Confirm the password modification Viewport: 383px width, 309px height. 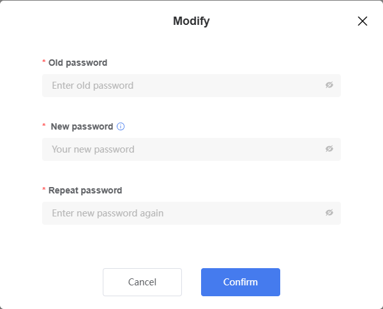(241, 282)
